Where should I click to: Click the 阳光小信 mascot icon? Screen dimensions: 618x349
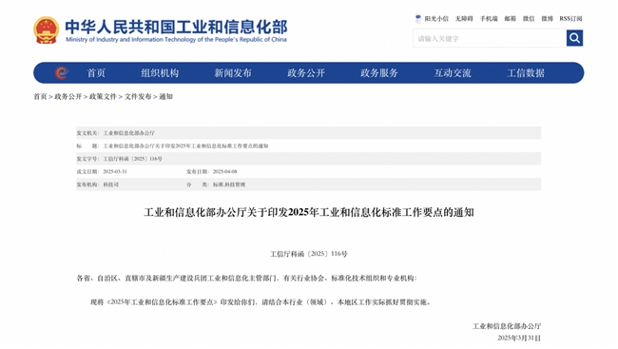coord(417,18)
